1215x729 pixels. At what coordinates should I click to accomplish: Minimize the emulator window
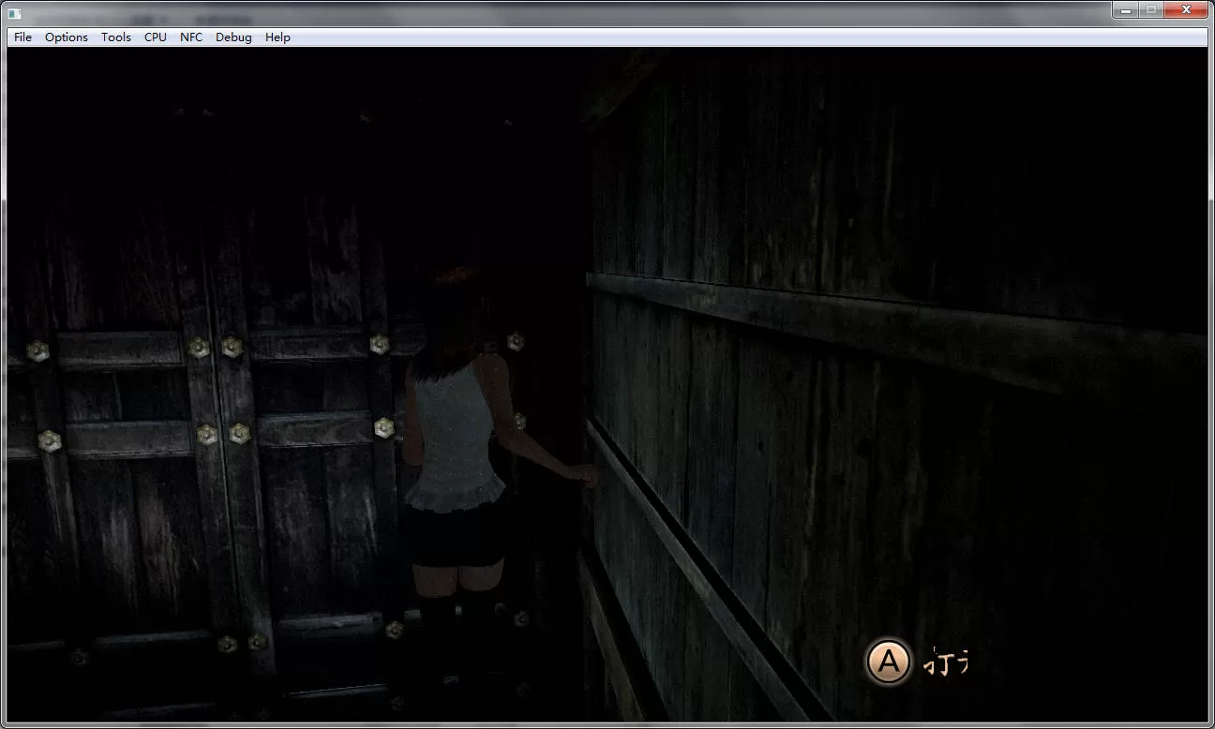(1126, 9)
